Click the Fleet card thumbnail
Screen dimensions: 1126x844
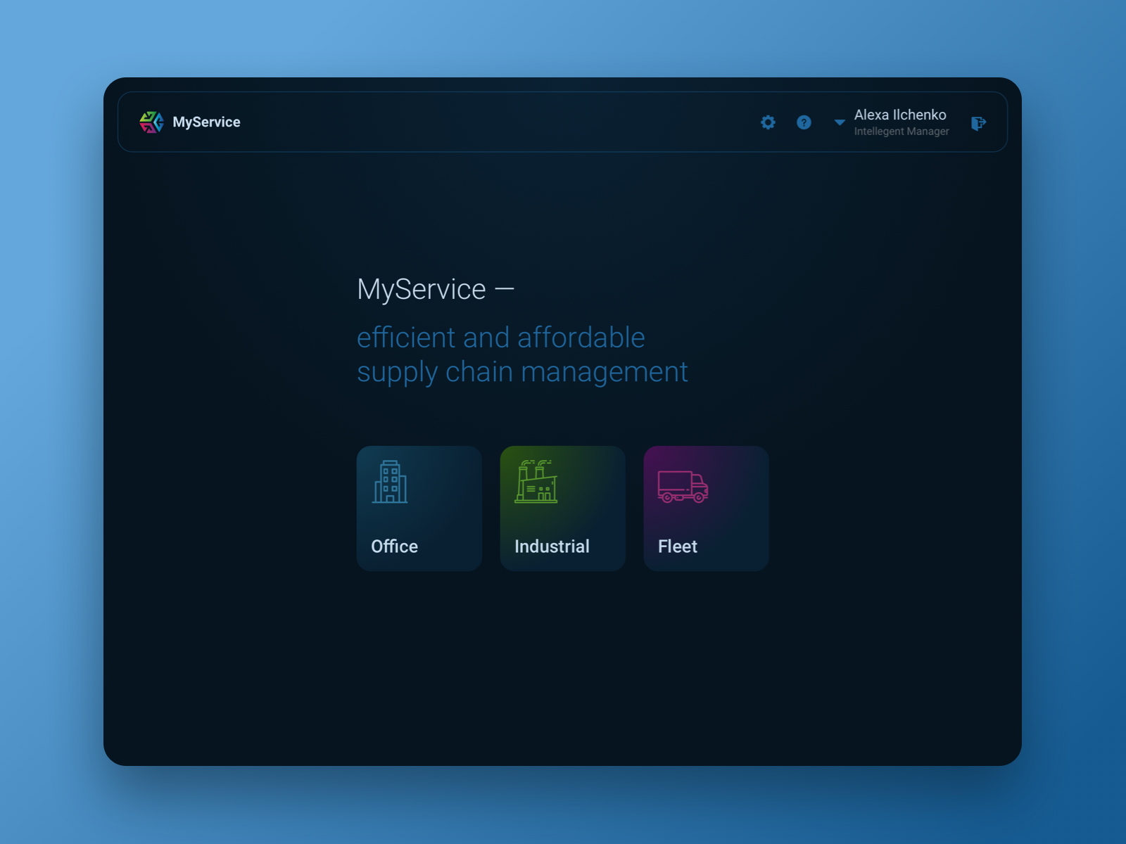click(706, 508)
